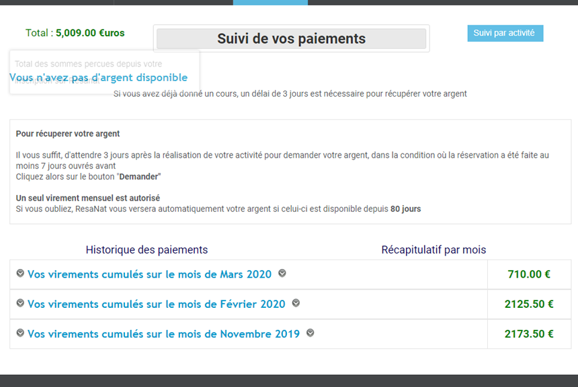Expand virements cumulés for Mars 2020
The width and height of the screenshot is (578, 387).
click(149, 274)
